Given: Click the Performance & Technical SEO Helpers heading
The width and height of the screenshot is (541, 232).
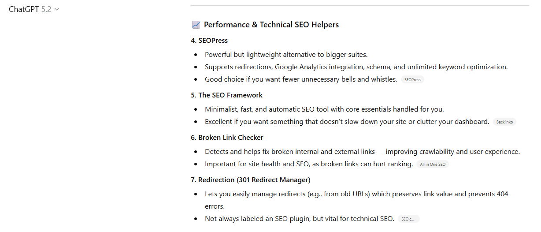Looking at the screenshot, I should pyautogui.click(x=271, y=25).
